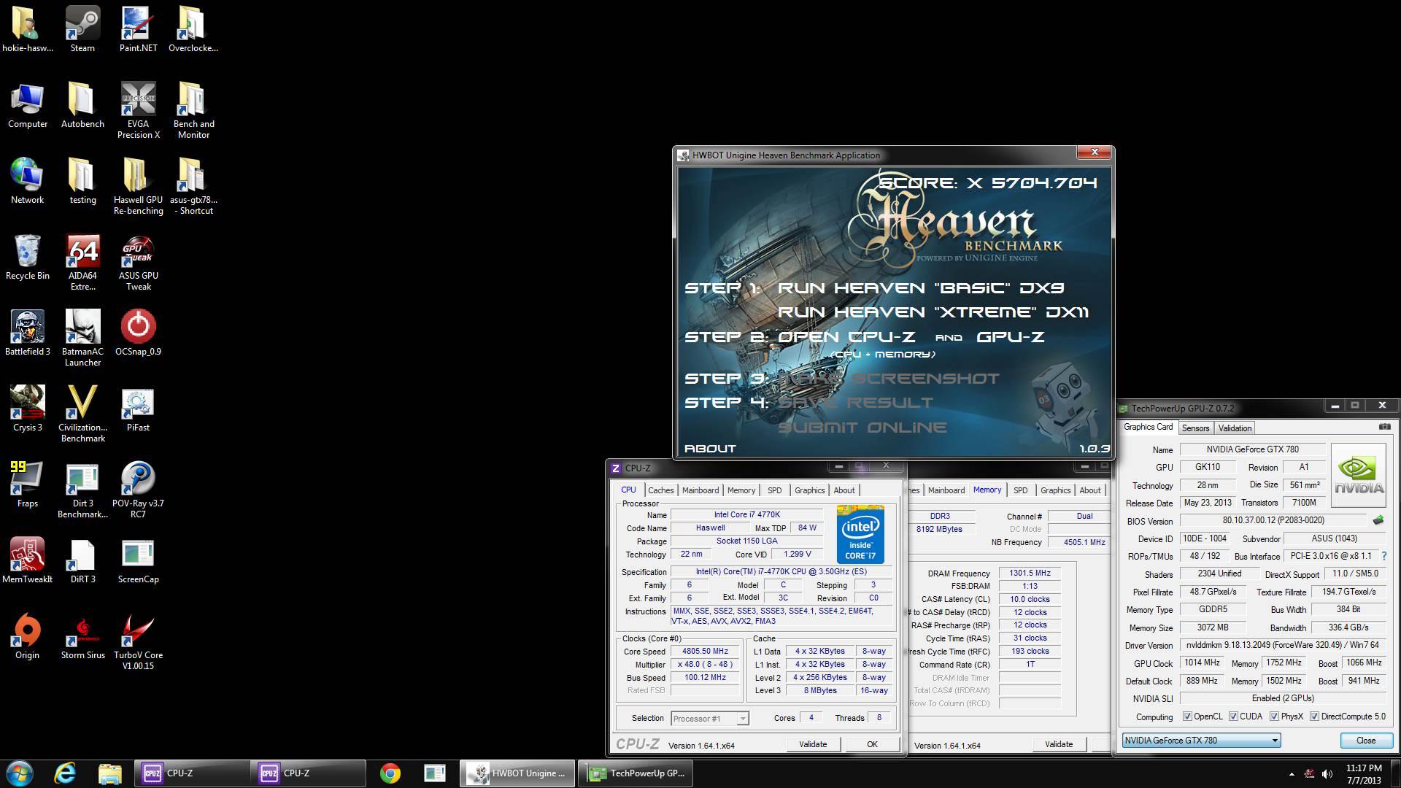Click the Bus Interface question mark in GPU-Z
Screen dimensions: 1401x788
pos(1383,556)
